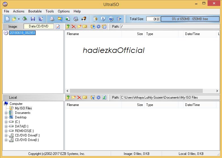Viewport: 222px width, 158px height.
Task: Go up one folder in image pane
Action: [68, 27]
